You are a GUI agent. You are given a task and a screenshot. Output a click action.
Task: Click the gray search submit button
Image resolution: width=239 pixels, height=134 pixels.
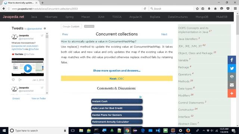pos(89,26)
